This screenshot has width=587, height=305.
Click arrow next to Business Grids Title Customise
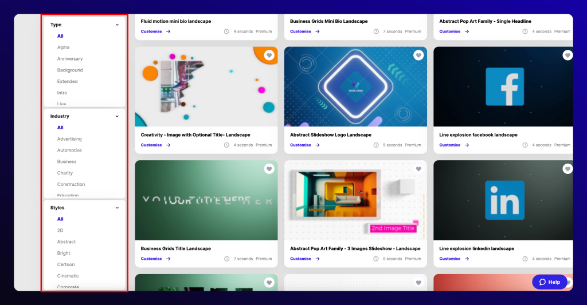click(169, 259)
